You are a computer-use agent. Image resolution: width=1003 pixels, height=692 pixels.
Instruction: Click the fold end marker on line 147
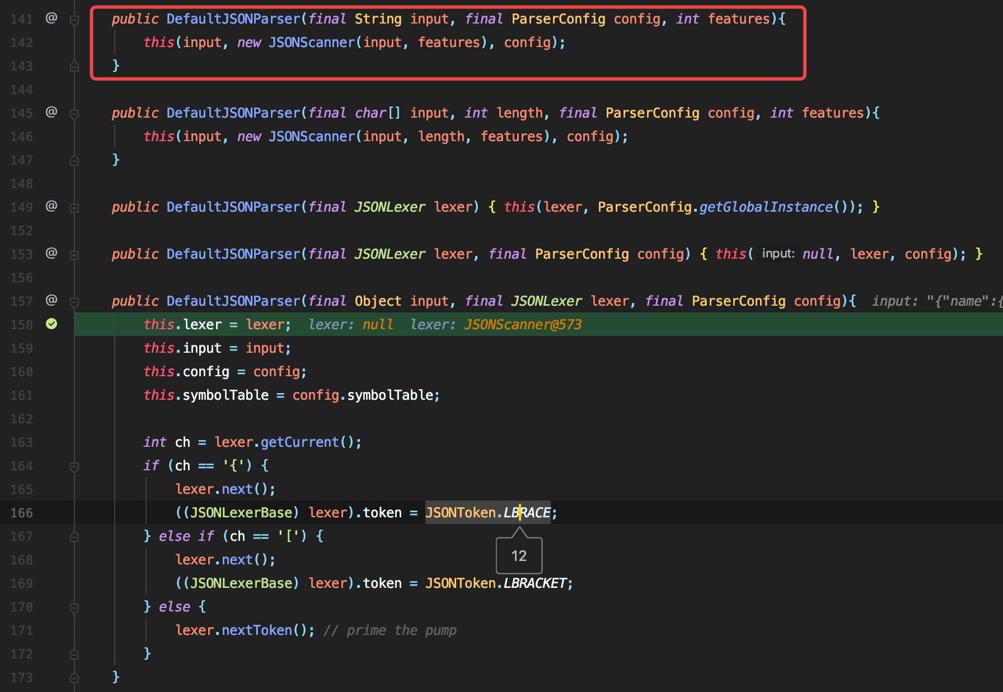[74, 161]
